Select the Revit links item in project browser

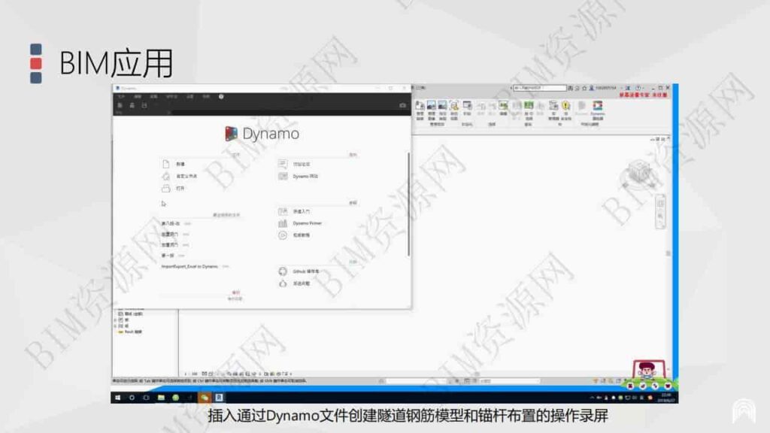[x=129, y=332]
